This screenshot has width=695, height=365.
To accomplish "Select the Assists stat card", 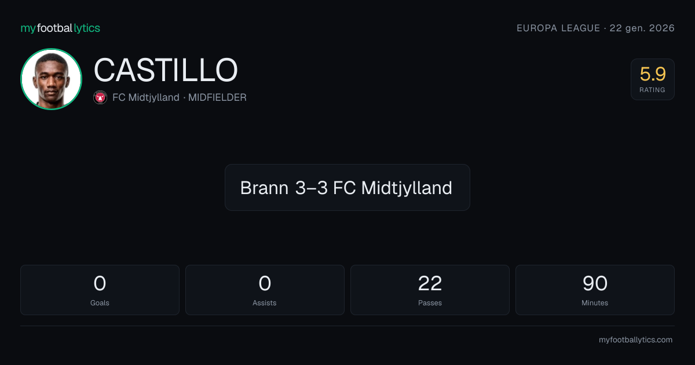I will click(265, 290).
